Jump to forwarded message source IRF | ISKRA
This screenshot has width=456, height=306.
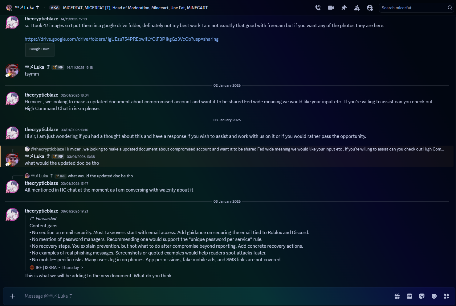[x=46, y=267]
